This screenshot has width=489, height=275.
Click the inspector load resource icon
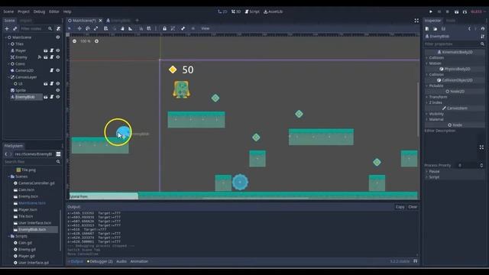(x=435, y=29)
